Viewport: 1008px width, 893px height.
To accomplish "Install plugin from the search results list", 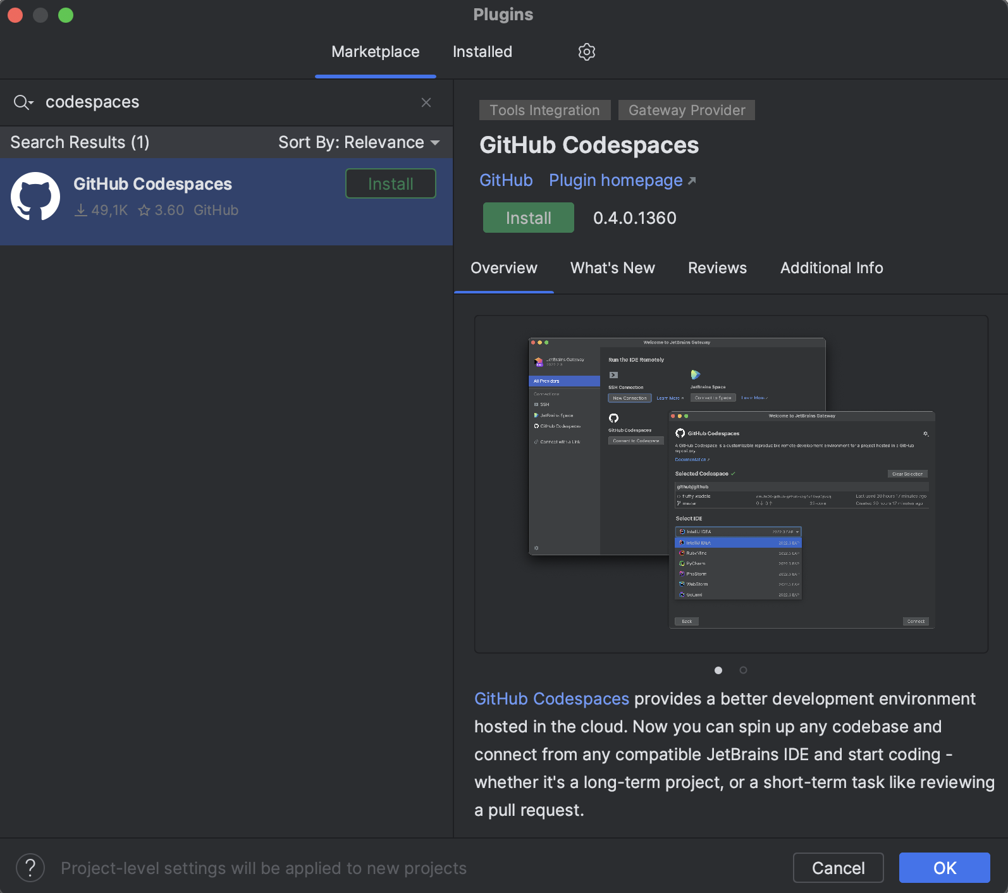I will 390,184.
